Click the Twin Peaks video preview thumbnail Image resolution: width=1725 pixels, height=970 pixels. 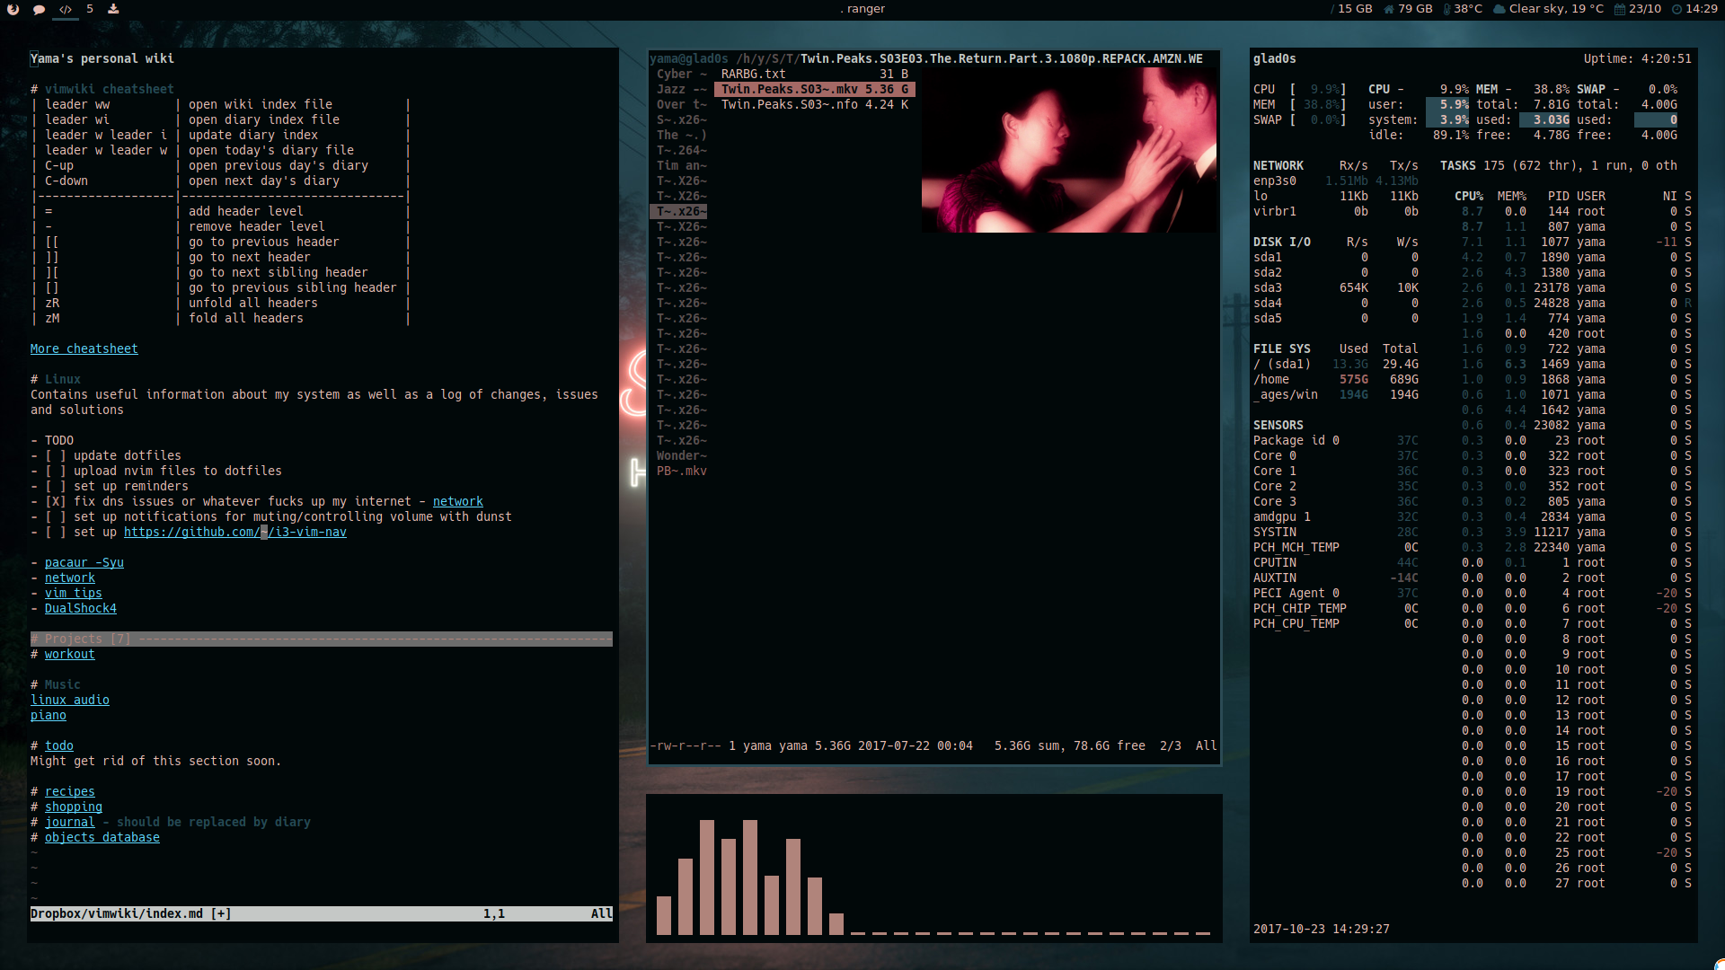[1069, 150]
